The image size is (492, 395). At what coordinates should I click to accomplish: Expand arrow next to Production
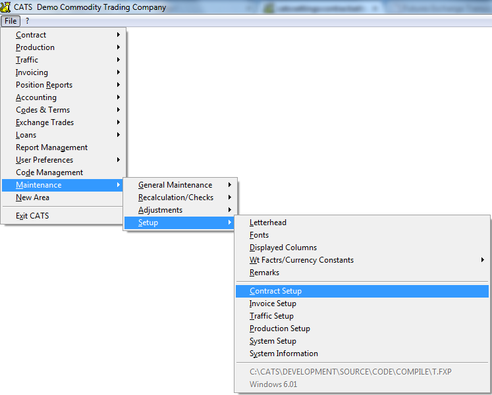119,47
